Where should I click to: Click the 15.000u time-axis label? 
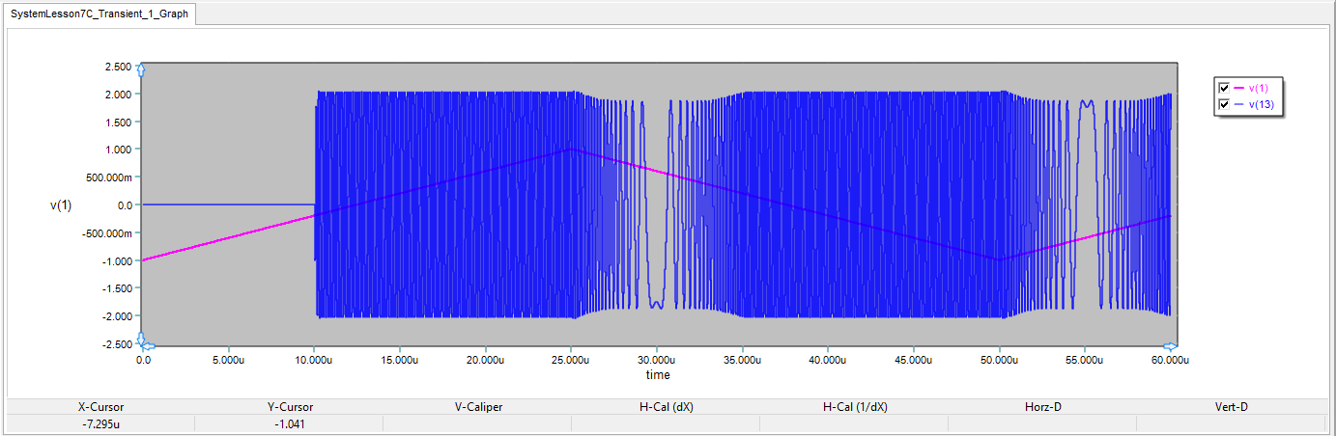[399, 360]
